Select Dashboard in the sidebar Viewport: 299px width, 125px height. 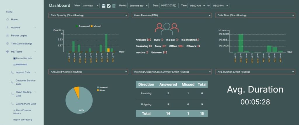pyautogui.click(x=22, y=65)
